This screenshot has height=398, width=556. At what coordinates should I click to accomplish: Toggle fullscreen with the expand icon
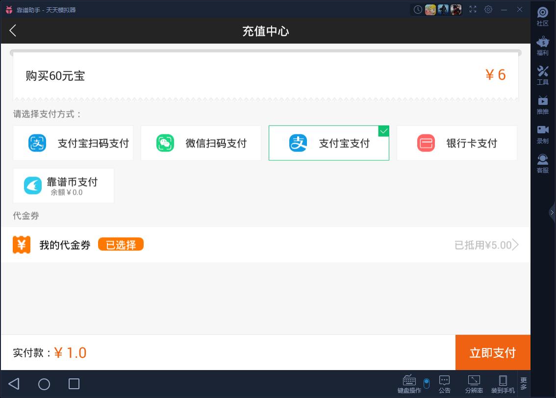(x=473, y=10)
